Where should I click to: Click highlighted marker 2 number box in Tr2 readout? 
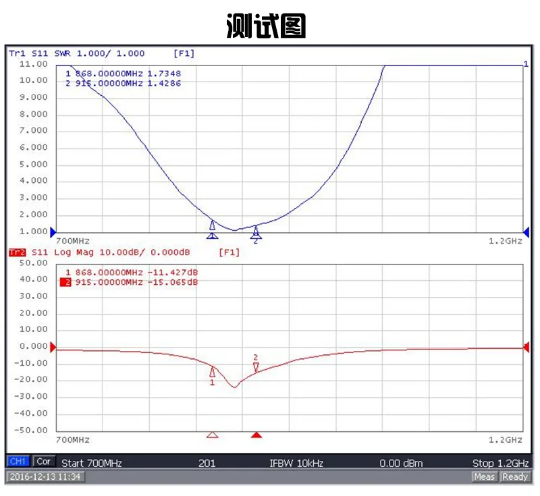65,282
